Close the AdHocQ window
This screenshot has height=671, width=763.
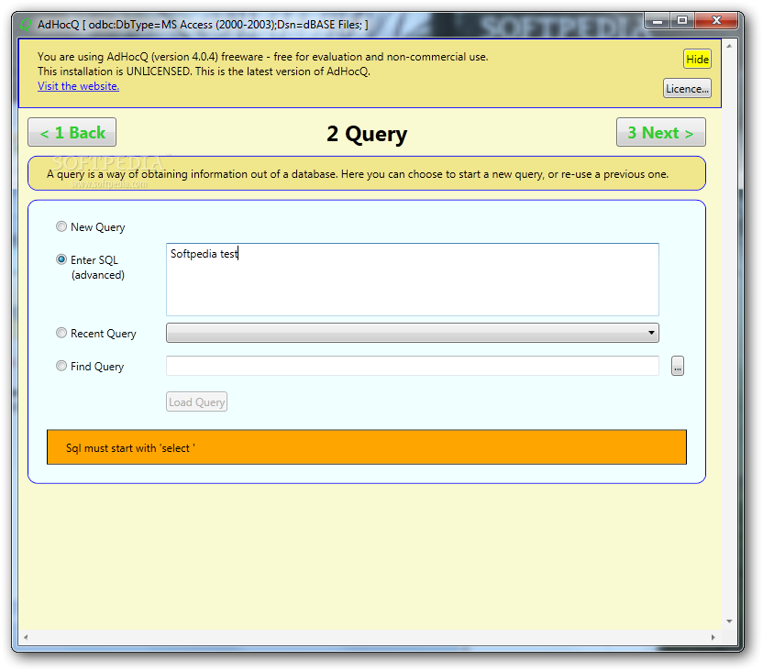(x=716, y=21)
